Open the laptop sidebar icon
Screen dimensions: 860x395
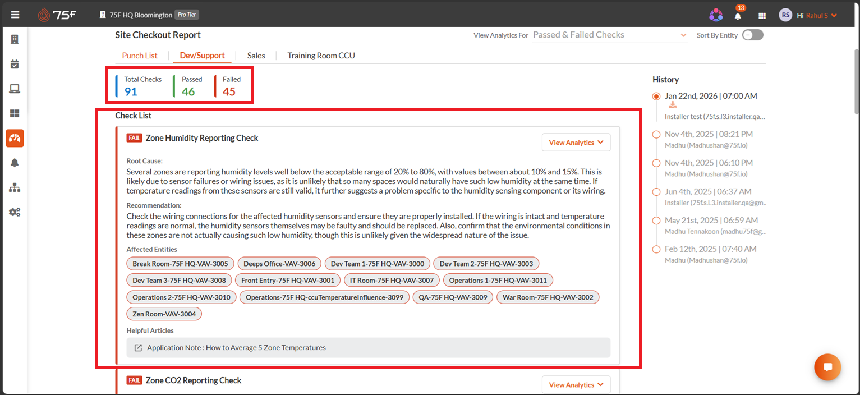tap(15, 89)
